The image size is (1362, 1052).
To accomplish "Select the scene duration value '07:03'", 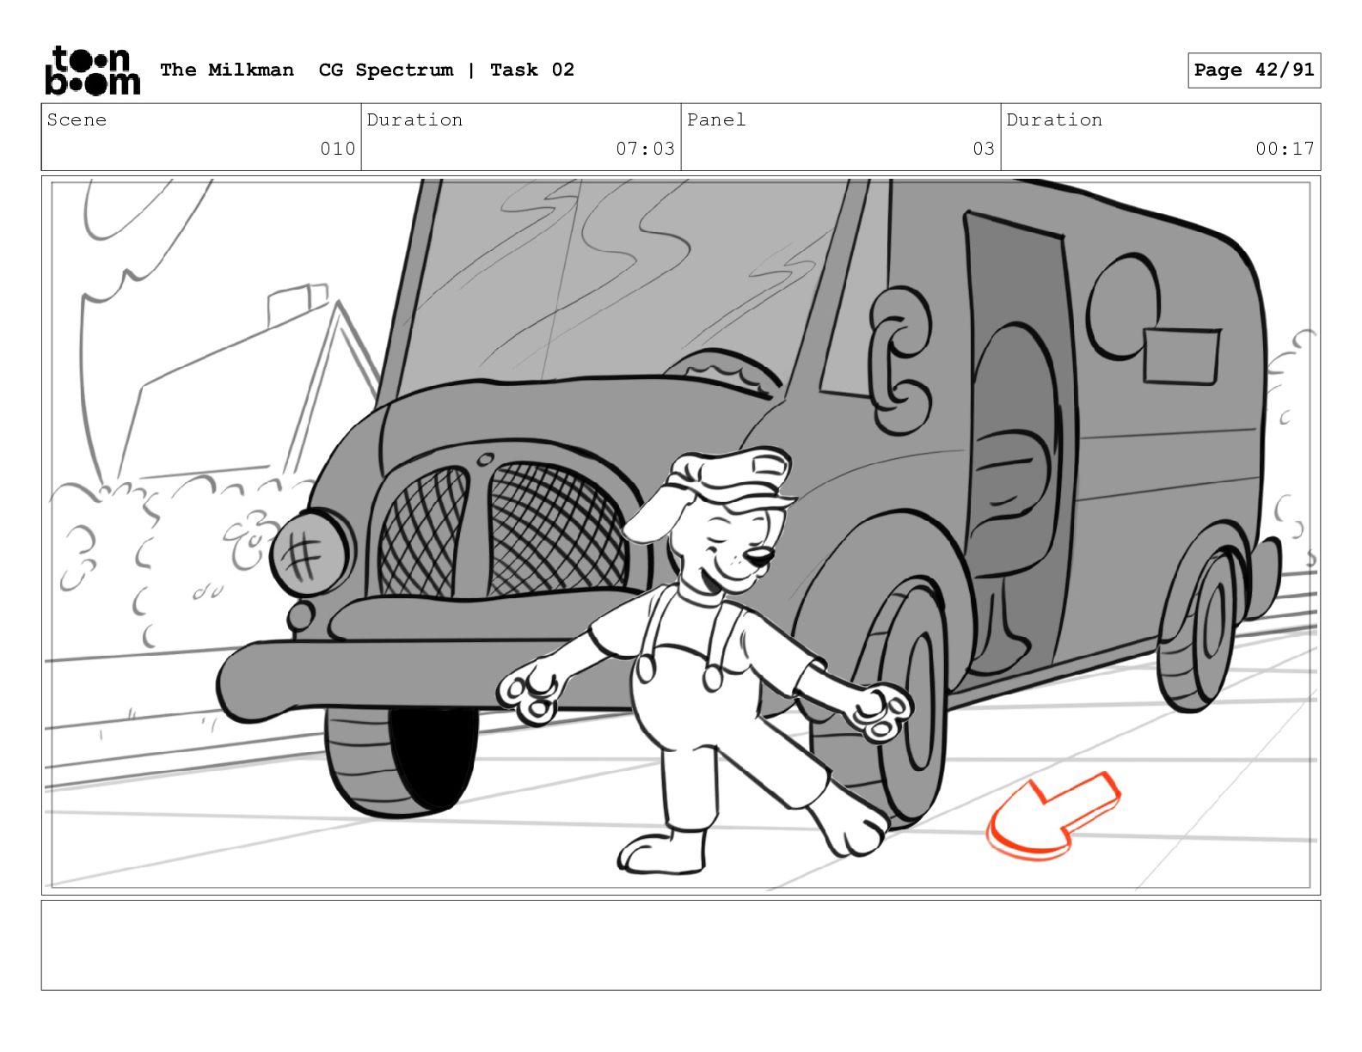I will (645, 149).
